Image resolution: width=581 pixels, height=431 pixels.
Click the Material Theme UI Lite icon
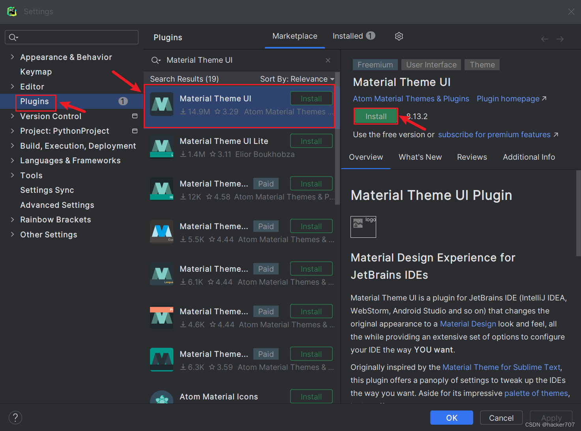click(162, 147)
